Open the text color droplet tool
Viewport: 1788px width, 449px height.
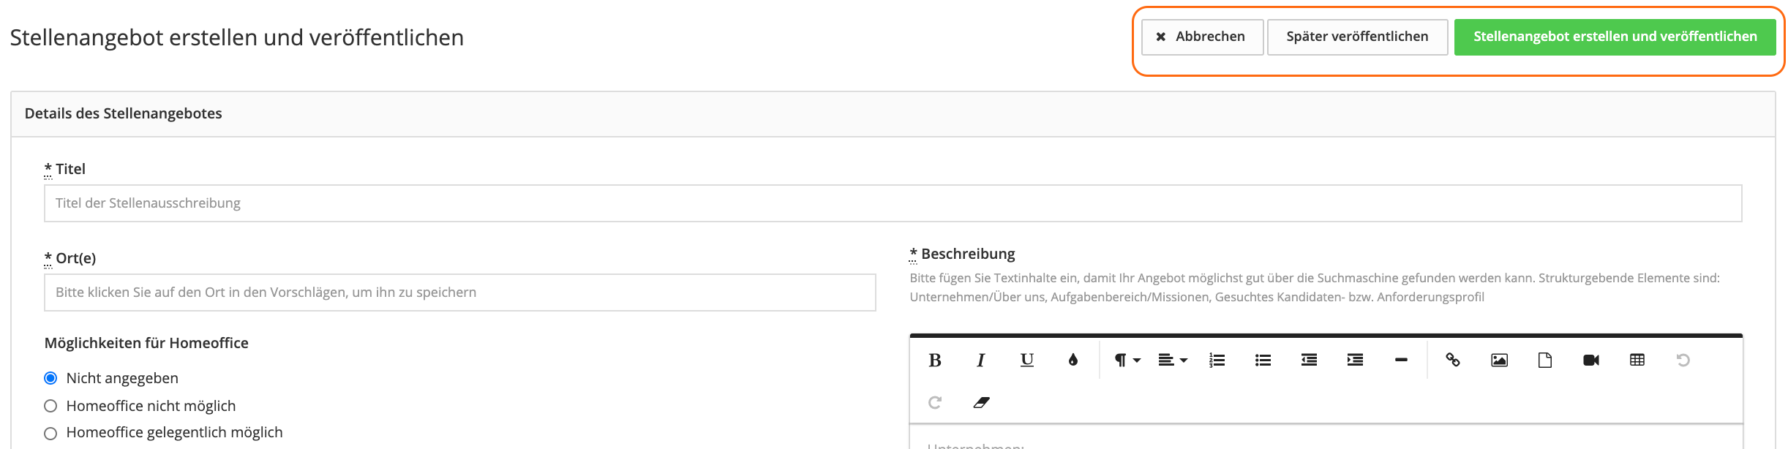click(1073, 360)
